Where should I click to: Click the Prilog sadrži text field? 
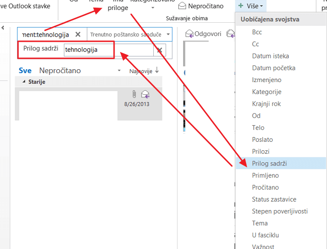click(x=108, y=50)
